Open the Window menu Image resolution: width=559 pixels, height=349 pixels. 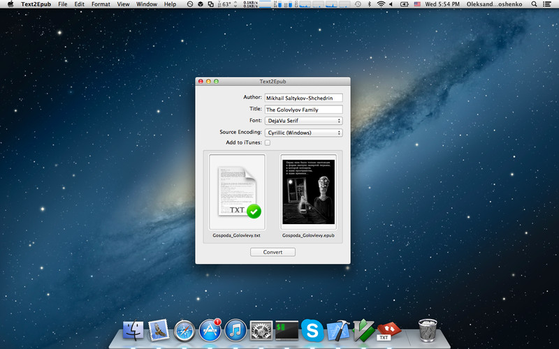(x=147, y=4)
